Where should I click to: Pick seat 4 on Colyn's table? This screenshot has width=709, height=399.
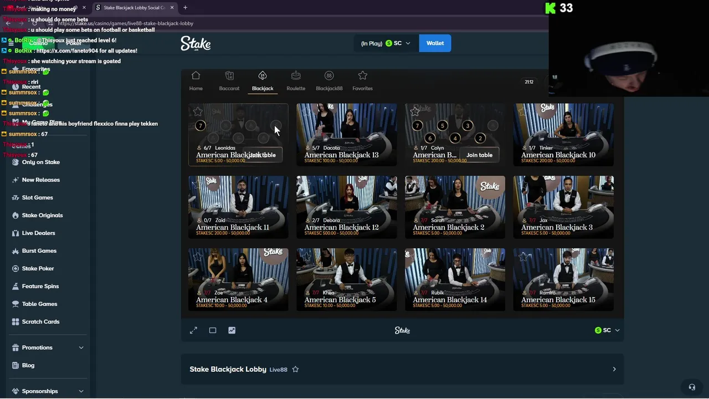click(x=455, y=138)
